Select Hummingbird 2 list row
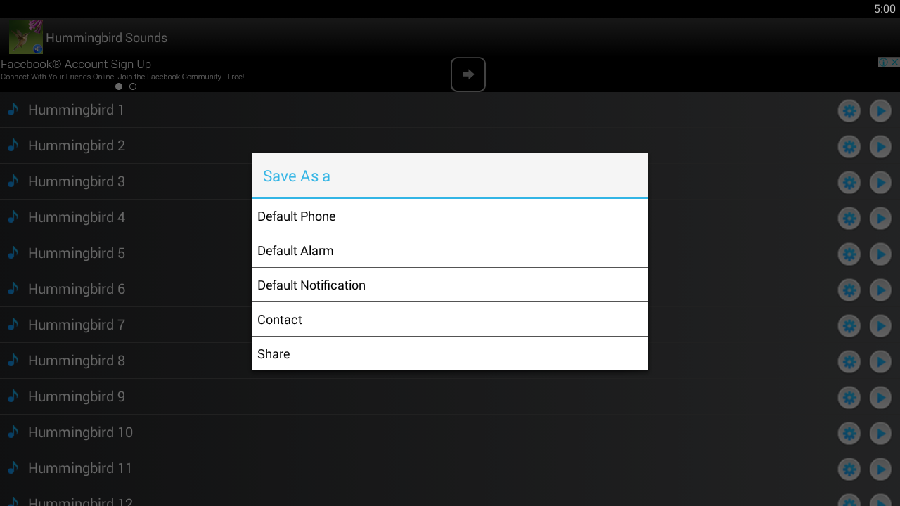Viewport: 900px width, 506px height. click(x=450, y=145)
